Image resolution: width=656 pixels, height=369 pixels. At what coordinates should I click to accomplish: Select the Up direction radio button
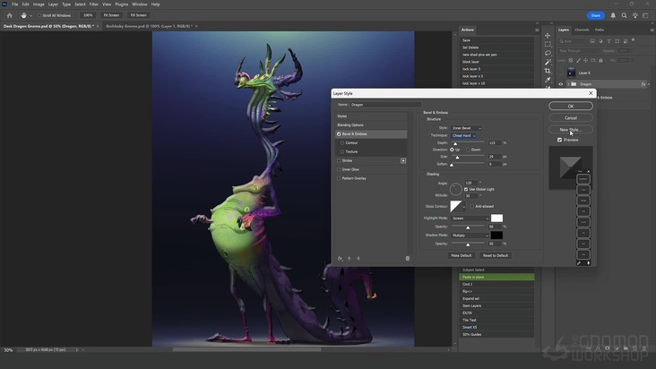point(452,150)
